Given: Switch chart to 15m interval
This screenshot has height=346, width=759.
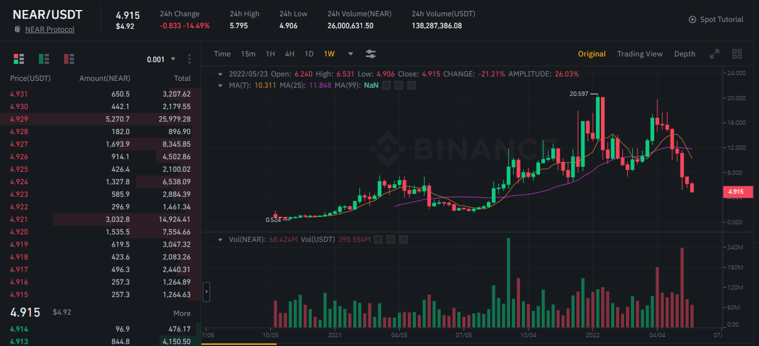Looking at the screenshot, I should point(248,54).
